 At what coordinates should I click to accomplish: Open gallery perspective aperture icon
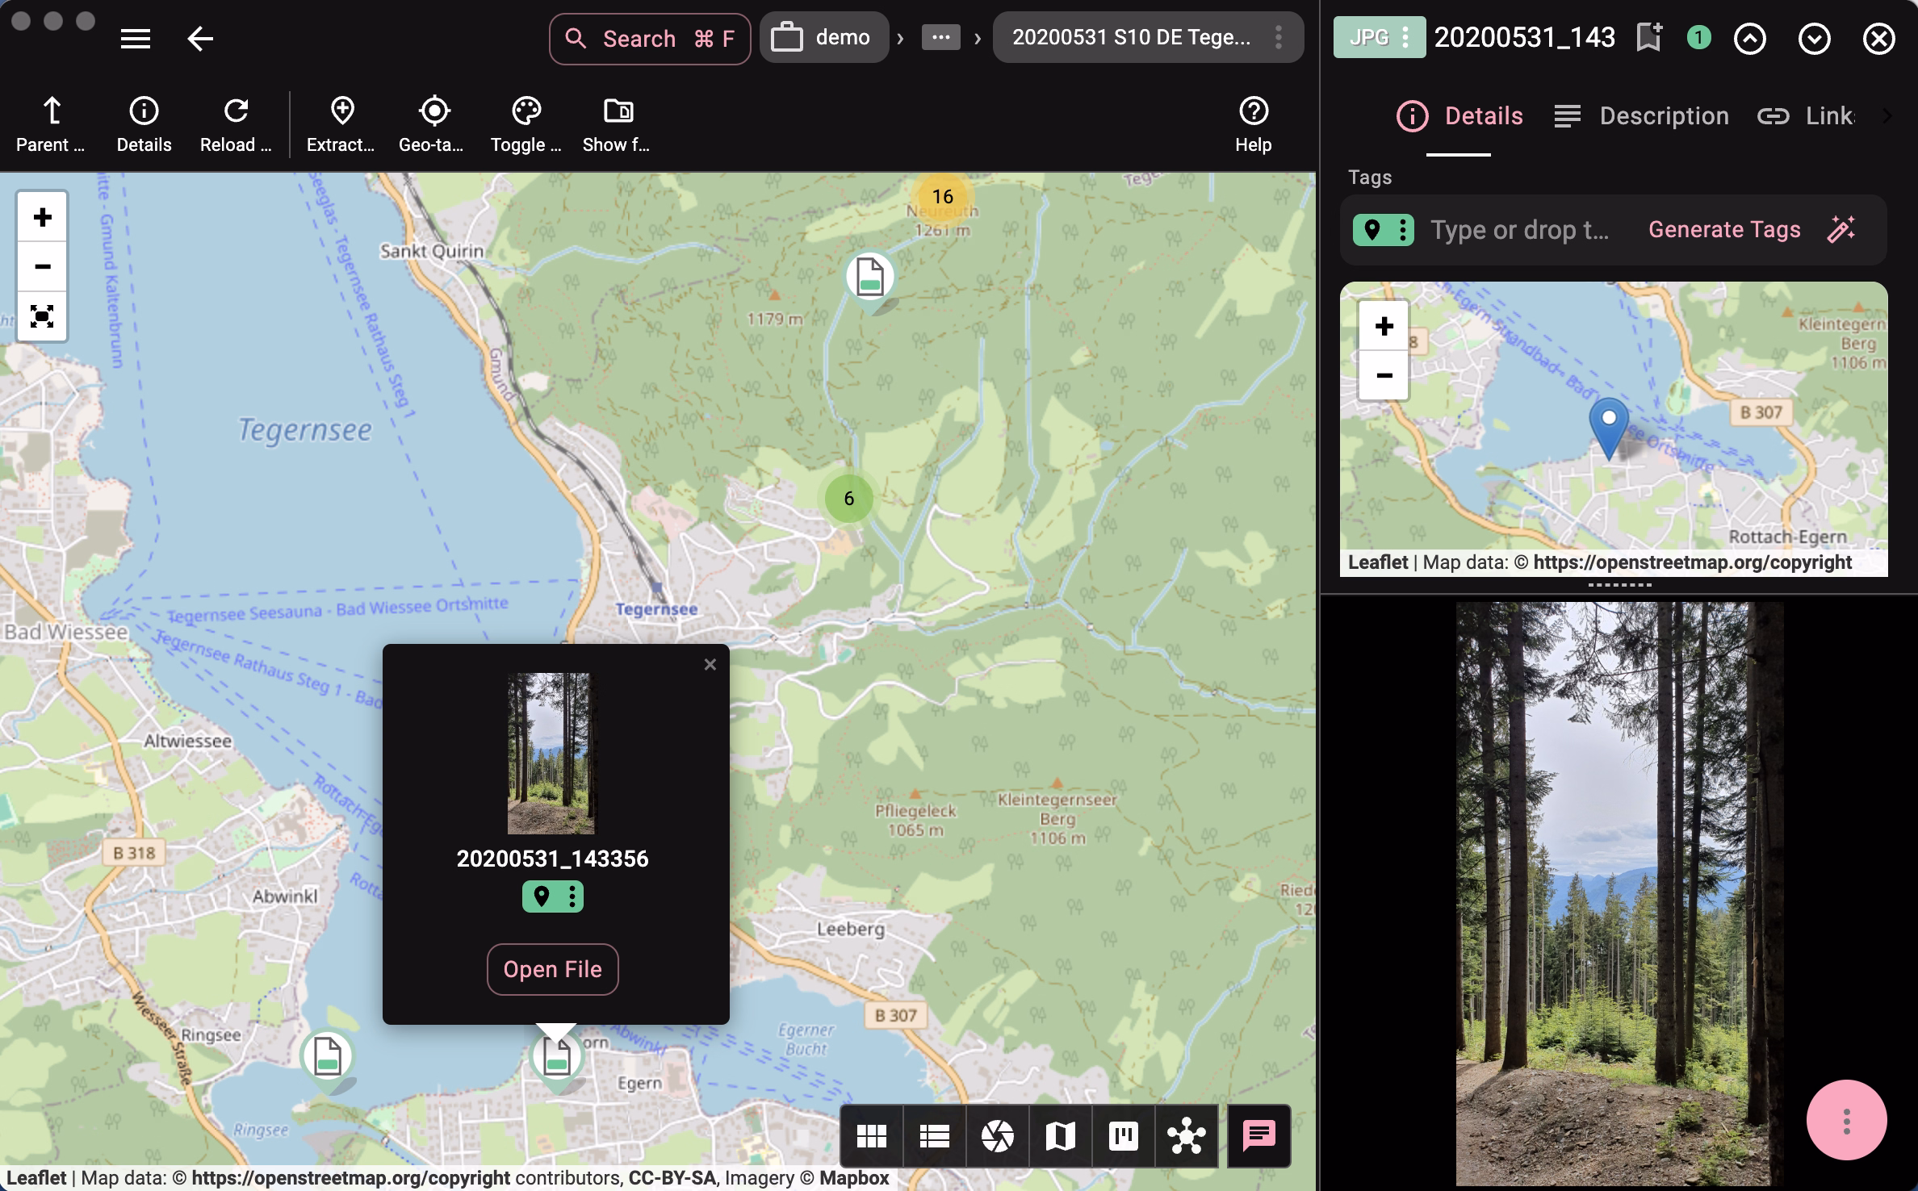point(997,1136)
